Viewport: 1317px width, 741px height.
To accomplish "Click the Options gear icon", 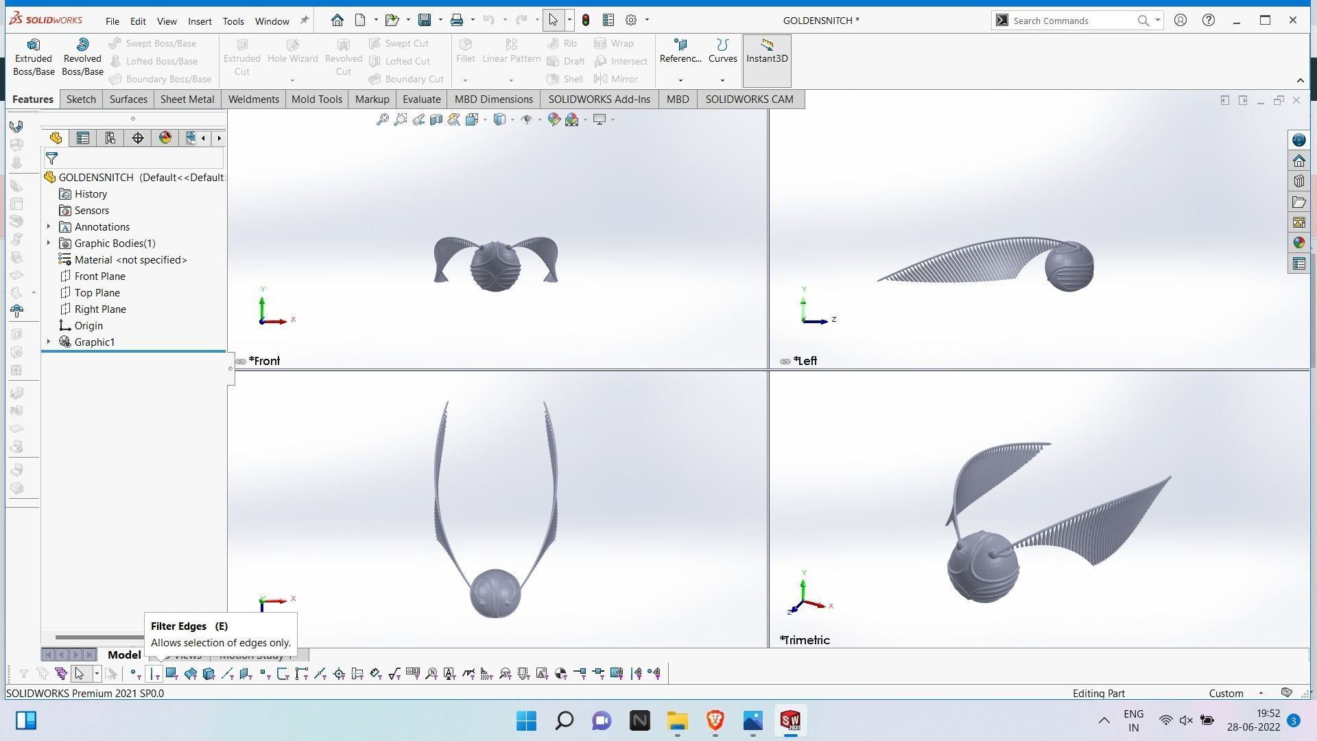I will [631, 20].
